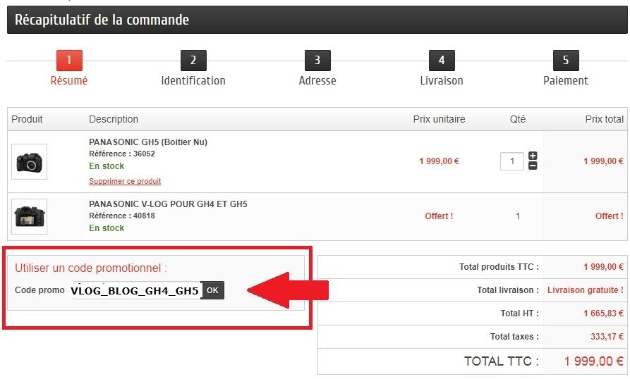Click the Référence : 36052 text

click(122, 154)
